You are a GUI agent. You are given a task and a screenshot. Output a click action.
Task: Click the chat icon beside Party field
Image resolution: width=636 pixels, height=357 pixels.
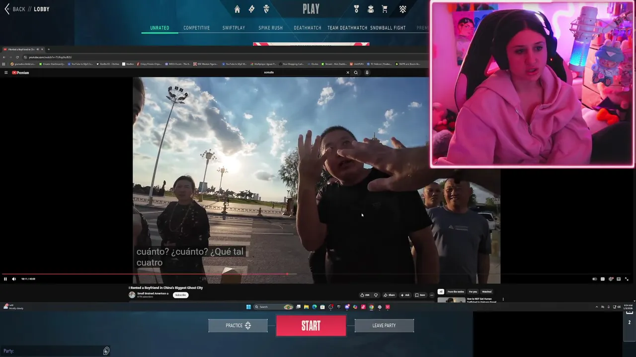[x=106, y=351]
